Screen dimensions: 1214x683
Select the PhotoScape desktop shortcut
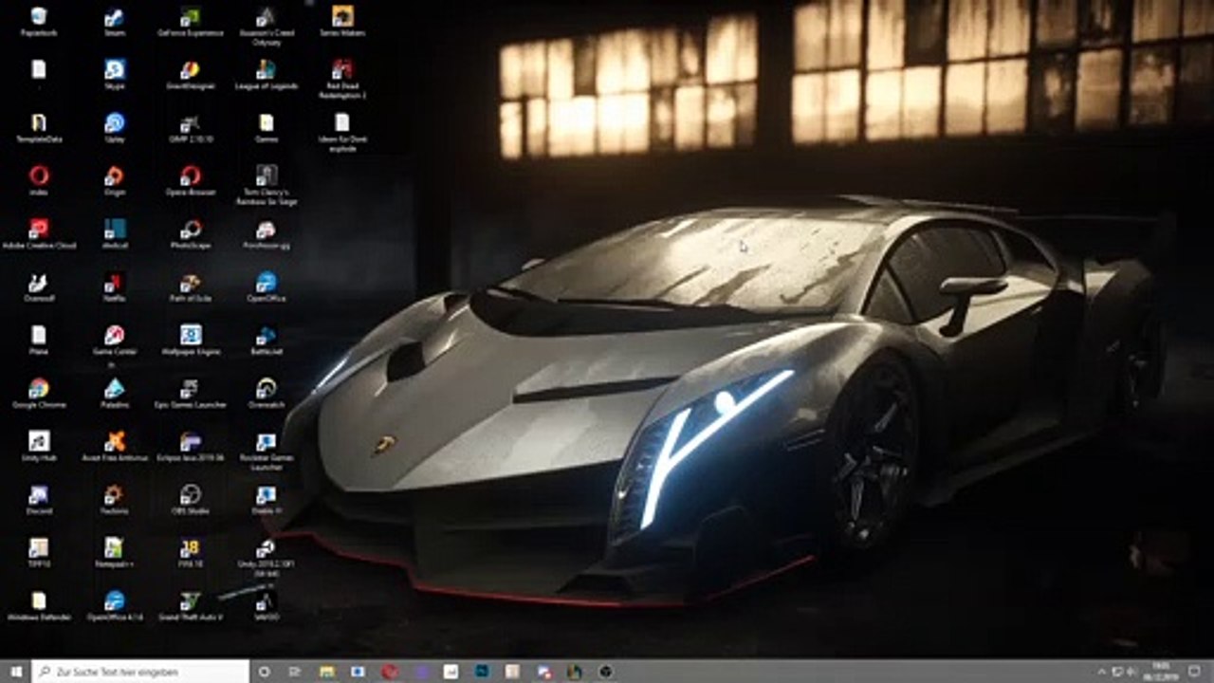click(190, 233)
